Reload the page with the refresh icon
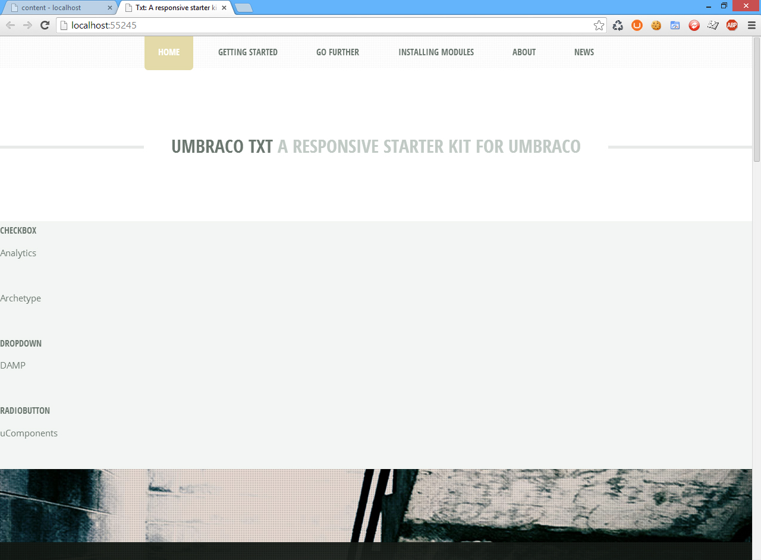The image size is (761, 560). click(45, 25)
